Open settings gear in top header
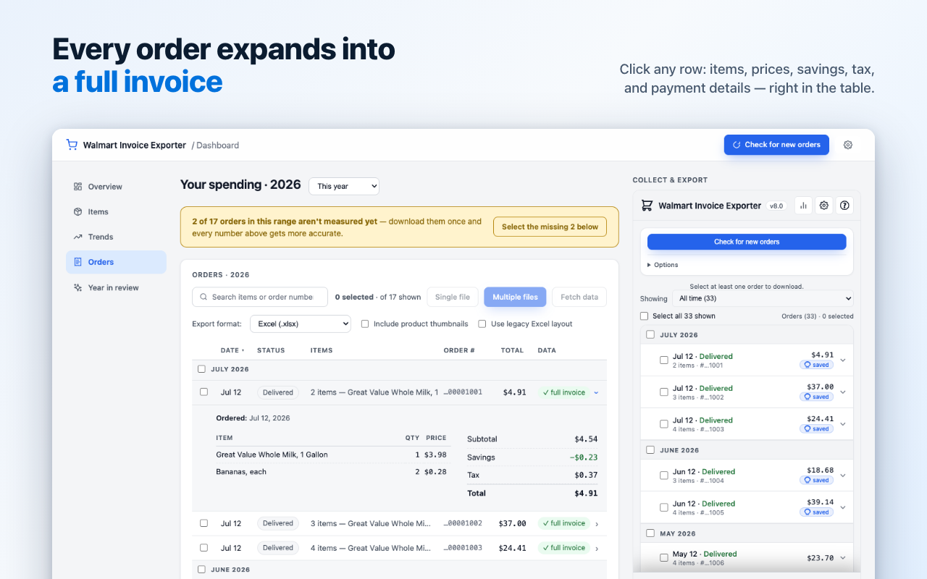Screen dimensions: 927x579 (x=848, y=145)
